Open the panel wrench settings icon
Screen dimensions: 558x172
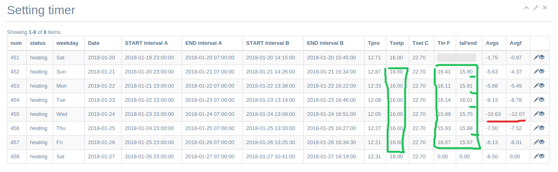(536, 7)
